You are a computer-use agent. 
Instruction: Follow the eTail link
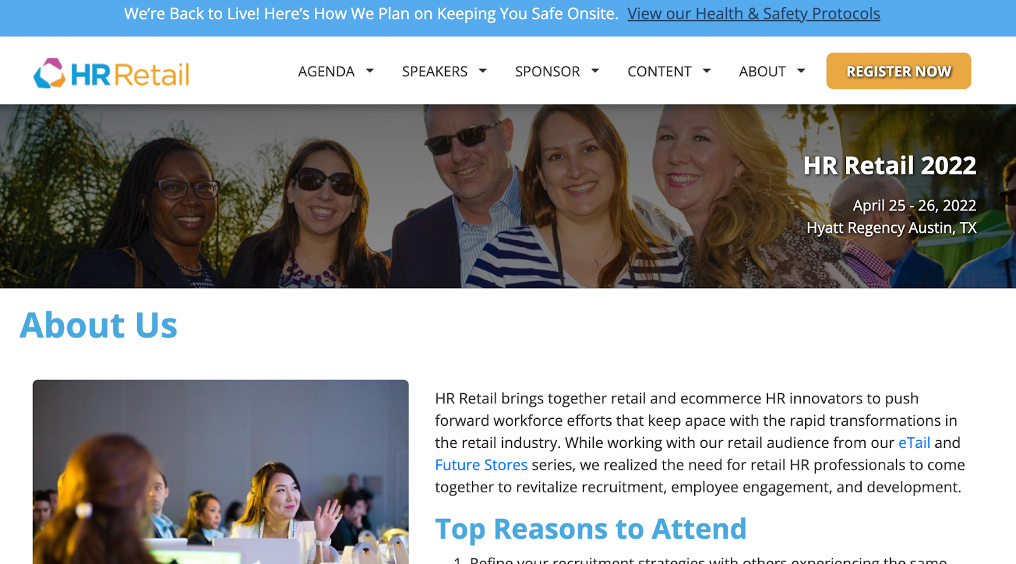[914, 443]
